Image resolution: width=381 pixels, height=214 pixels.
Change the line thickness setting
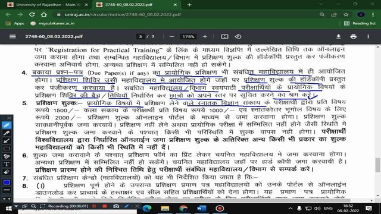pyautogui.click(x=7, y=190)
